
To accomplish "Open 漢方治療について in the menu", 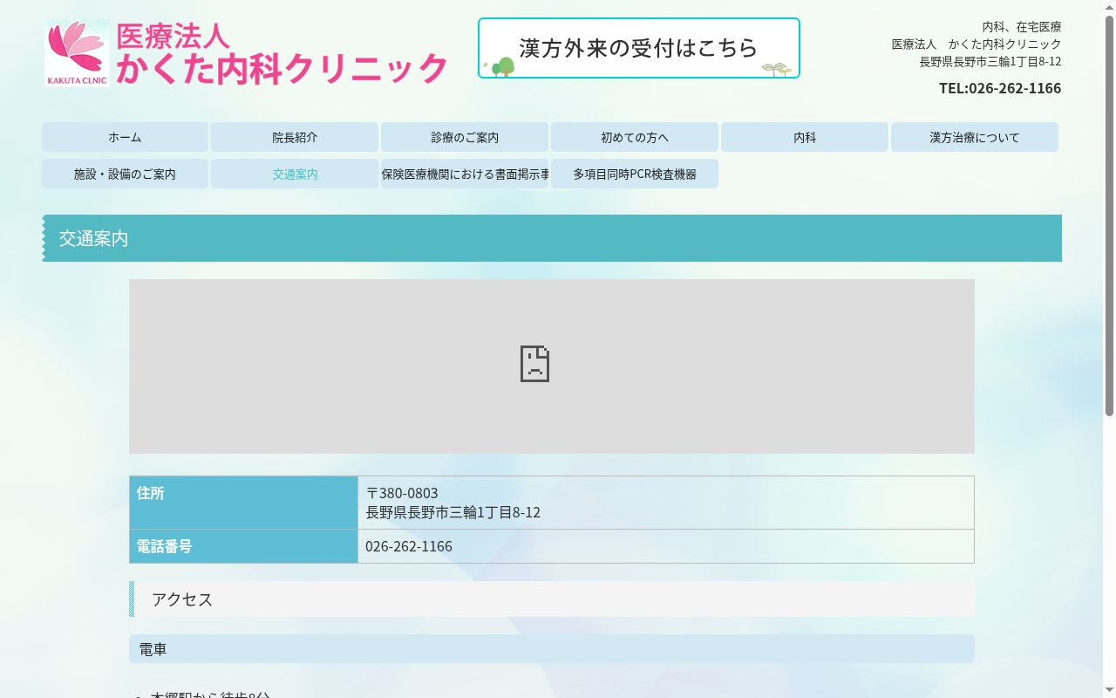I will coord(975,137).
